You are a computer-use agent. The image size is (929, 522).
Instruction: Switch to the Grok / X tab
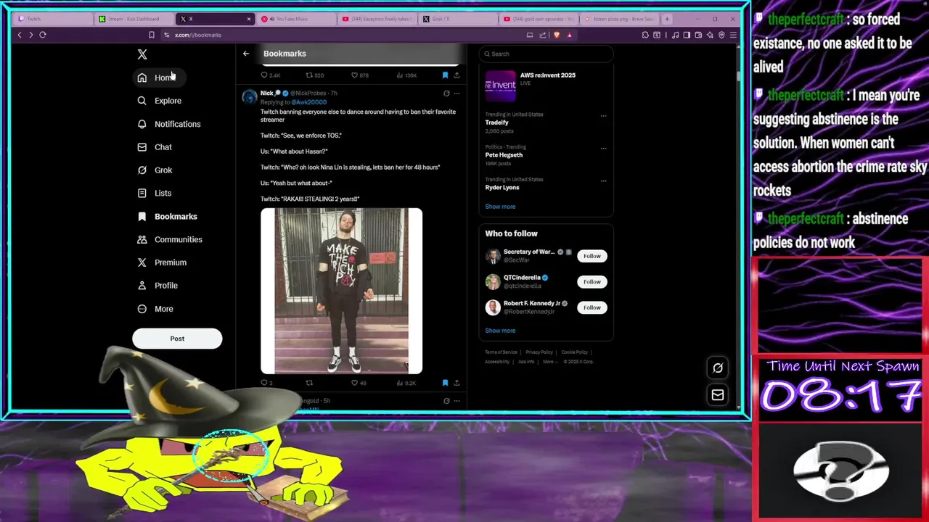457,19
